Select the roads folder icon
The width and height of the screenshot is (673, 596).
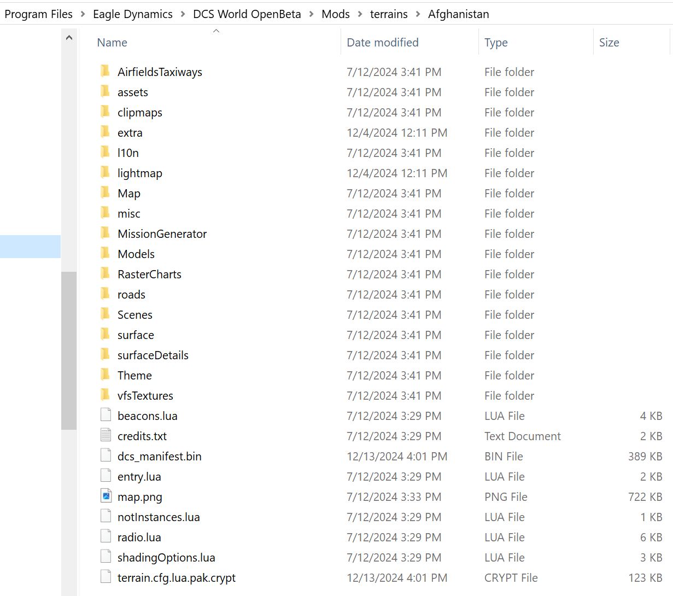tap(106, 294)
